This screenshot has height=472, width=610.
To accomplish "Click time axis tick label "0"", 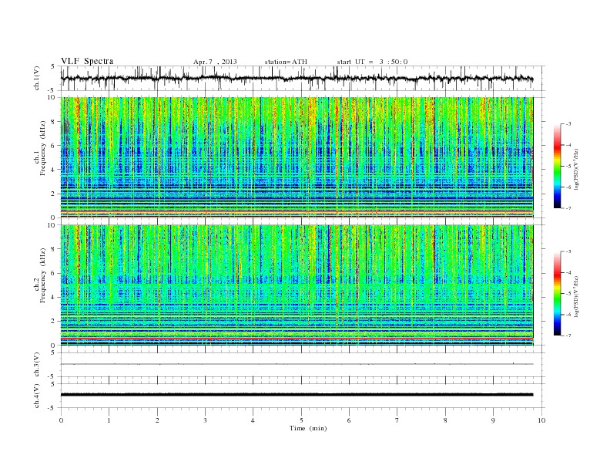I will (x=61, y=420).
